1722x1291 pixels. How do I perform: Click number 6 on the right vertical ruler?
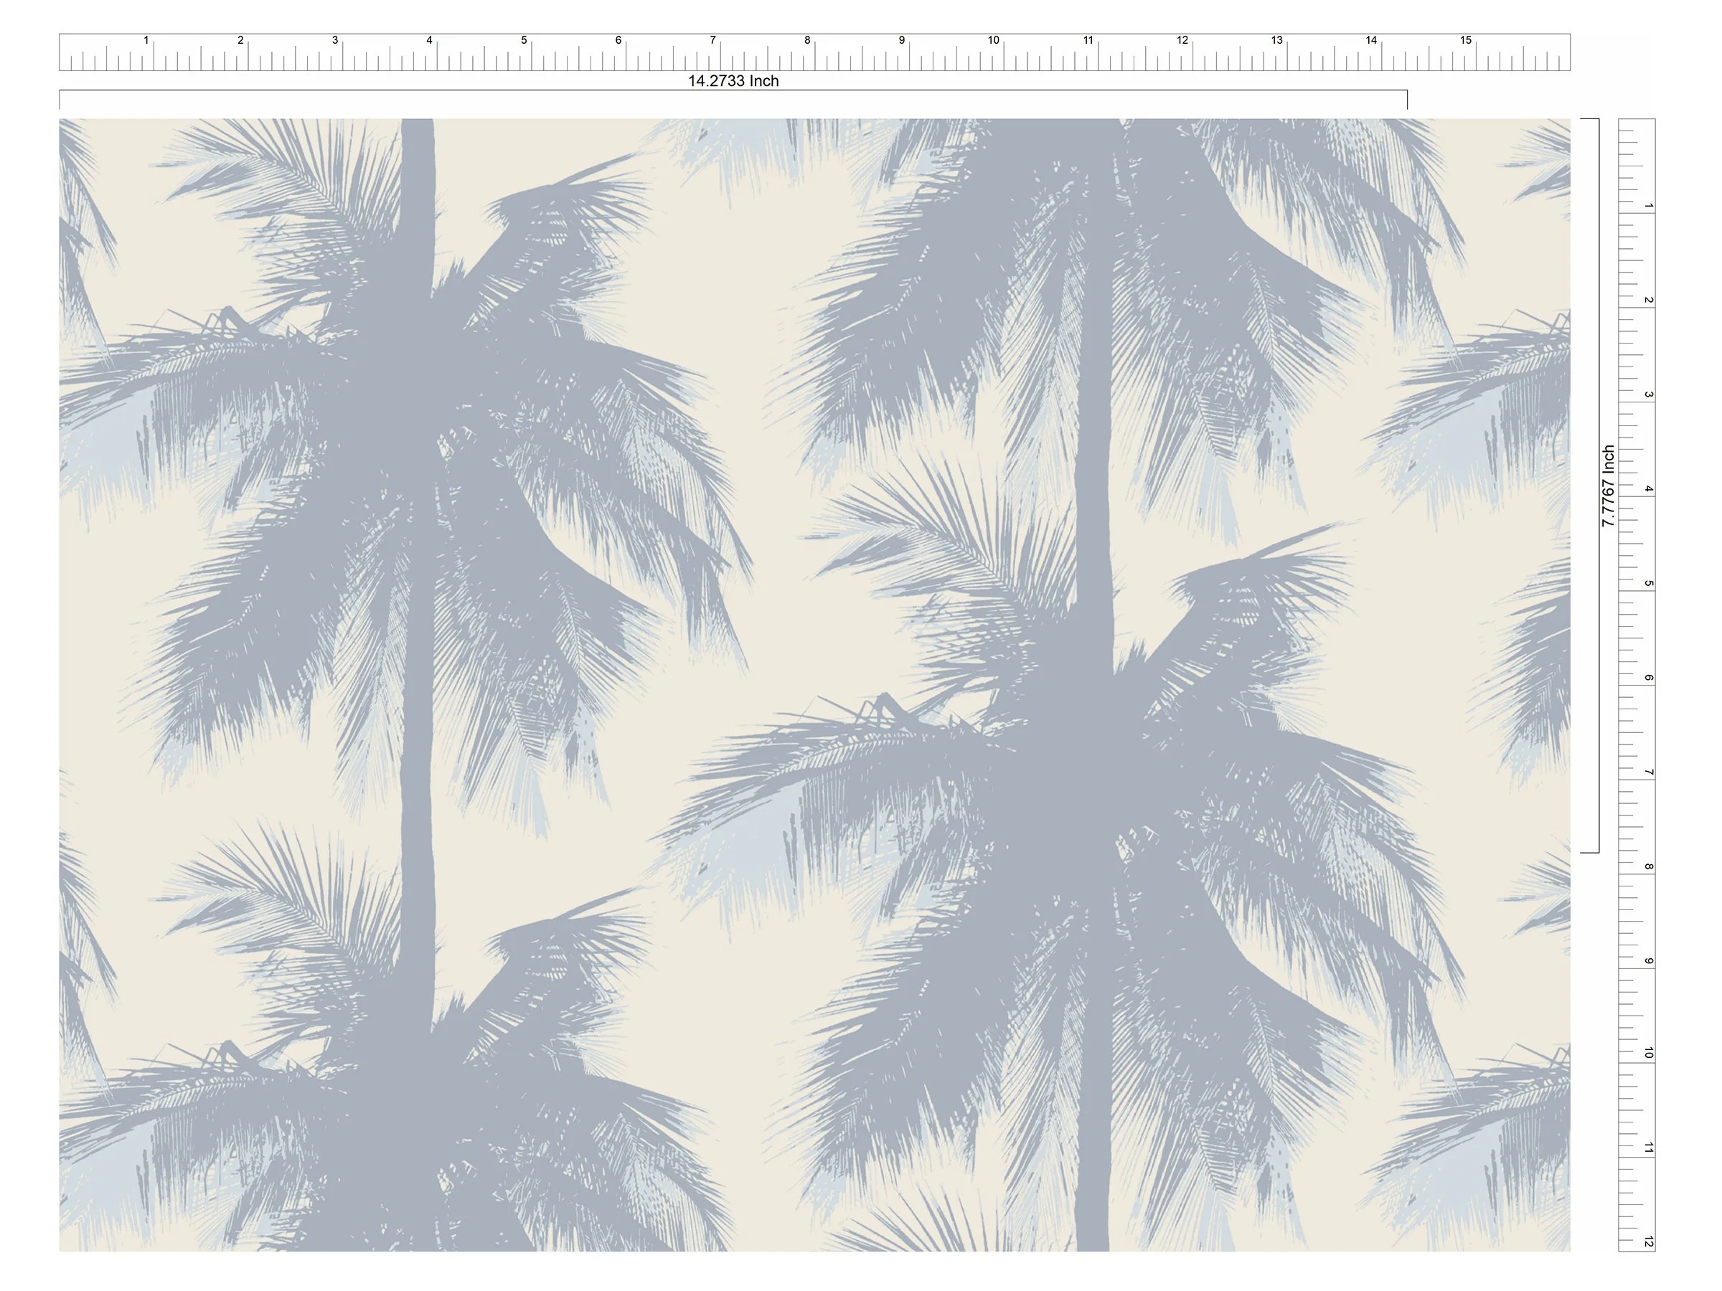point(1648,678)
